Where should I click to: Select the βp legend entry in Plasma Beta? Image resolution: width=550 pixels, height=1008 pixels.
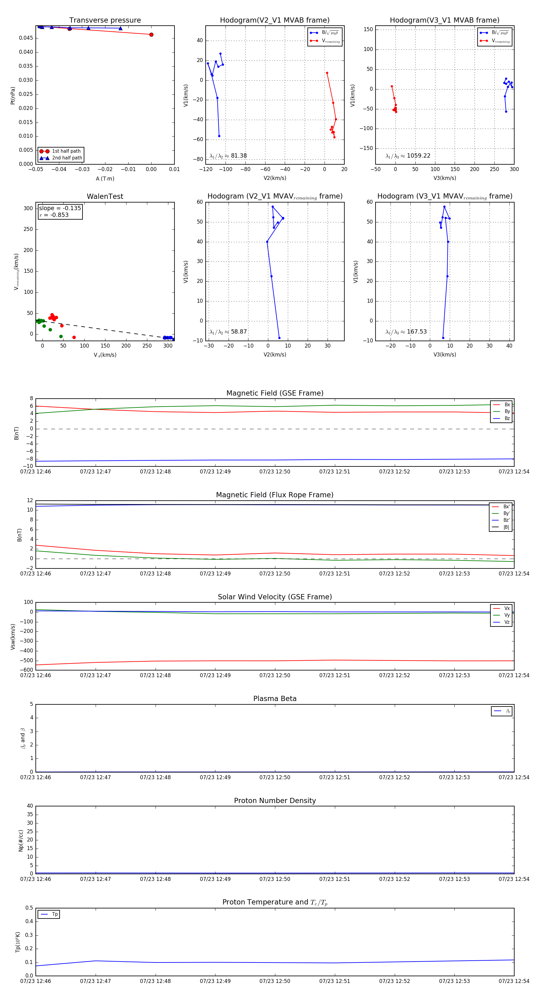[502, 711]
